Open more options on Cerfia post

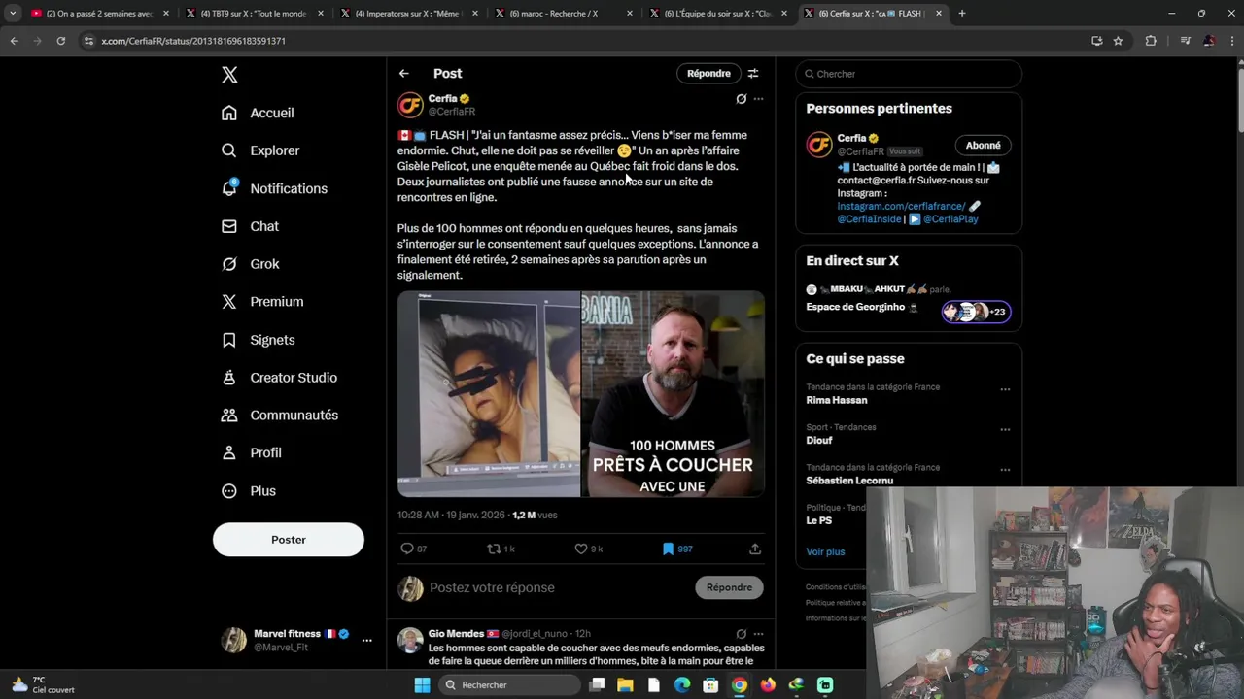coord(759,99)
